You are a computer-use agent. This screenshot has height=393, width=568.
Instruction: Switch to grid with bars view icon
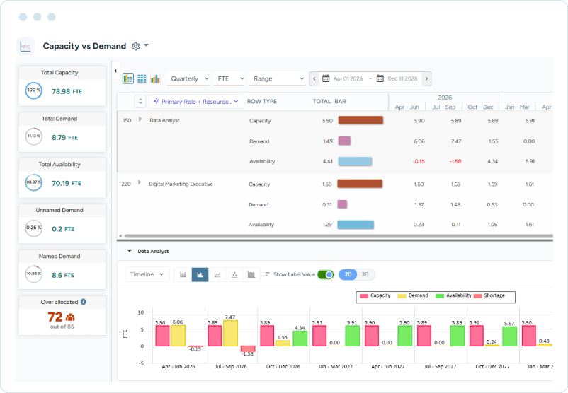pos(128,78)
